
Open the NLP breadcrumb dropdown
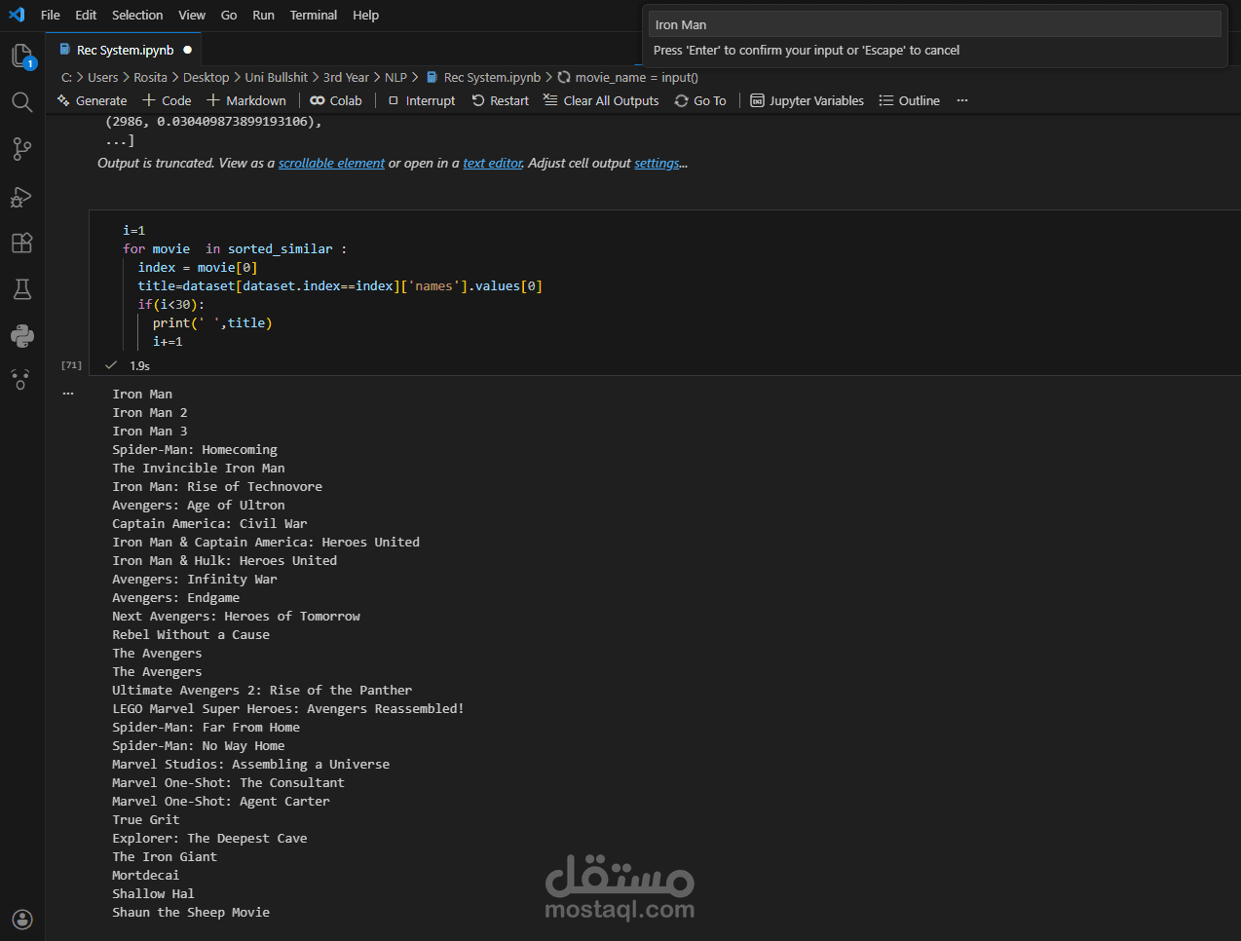tap(395, 77)
